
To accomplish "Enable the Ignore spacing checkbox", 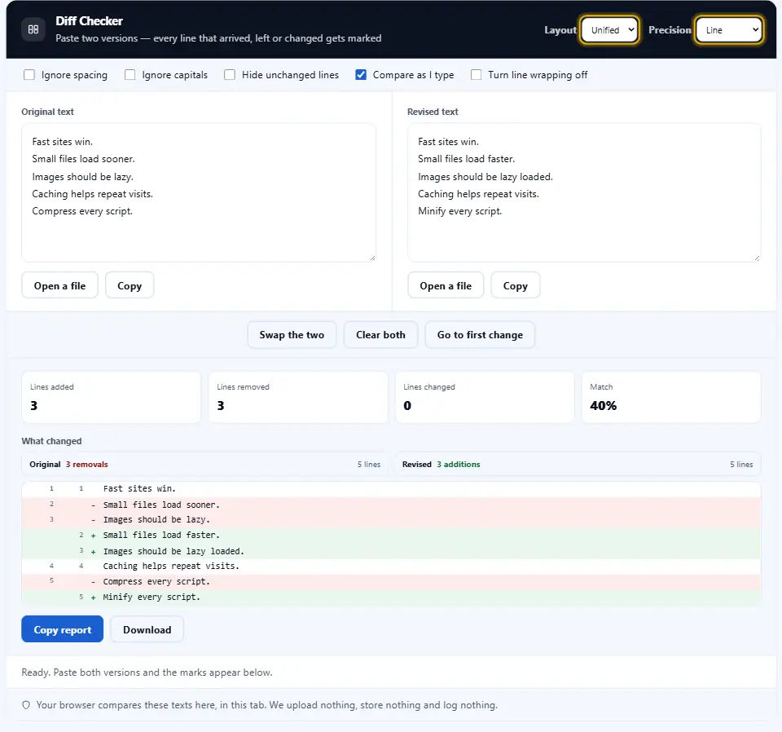I will coord(29,75).
